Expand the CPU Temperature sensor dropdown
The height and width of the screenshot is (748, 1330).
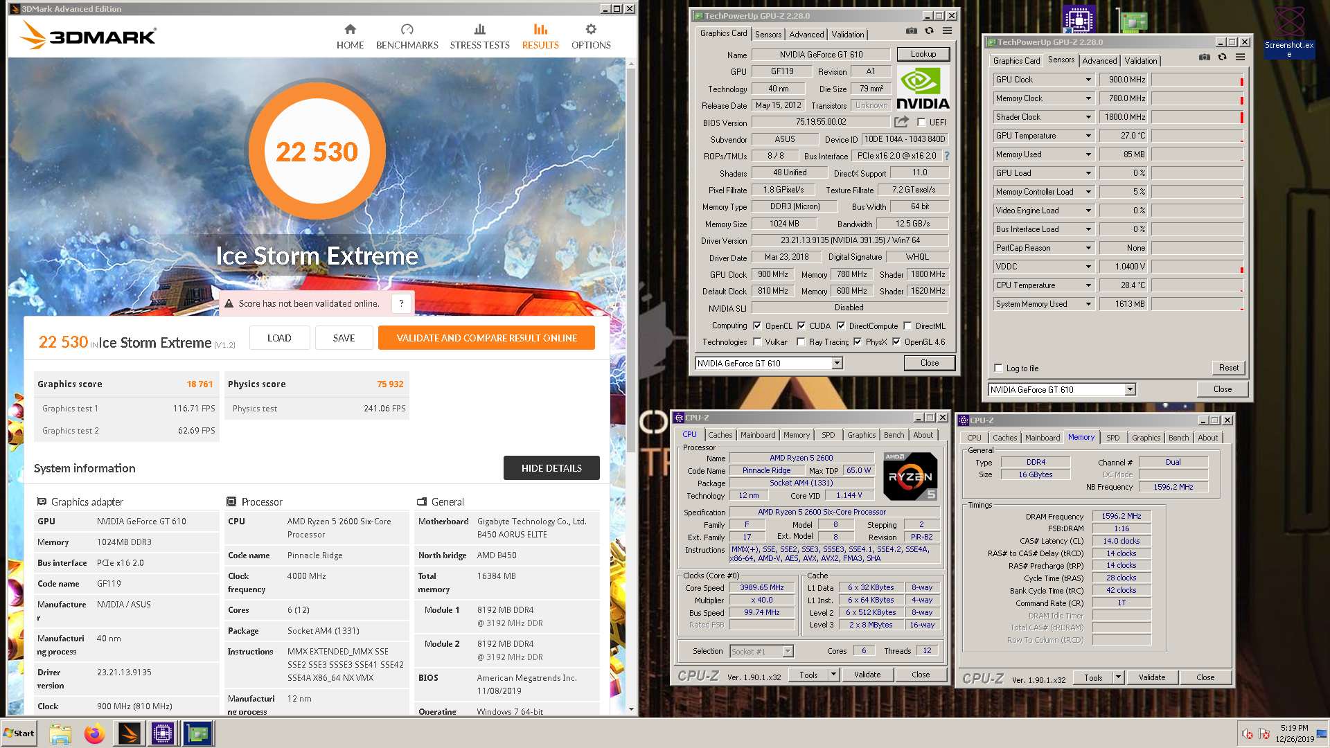(1088, 285)
